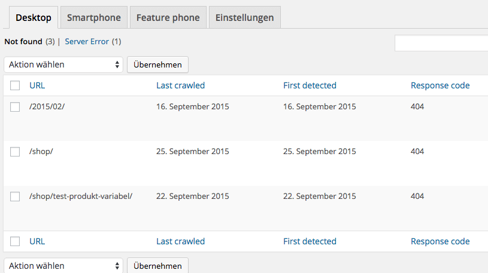488x273 pixels.
Task: Expand top Aktion wählen dropdown
Action: [x=63, y=65]
